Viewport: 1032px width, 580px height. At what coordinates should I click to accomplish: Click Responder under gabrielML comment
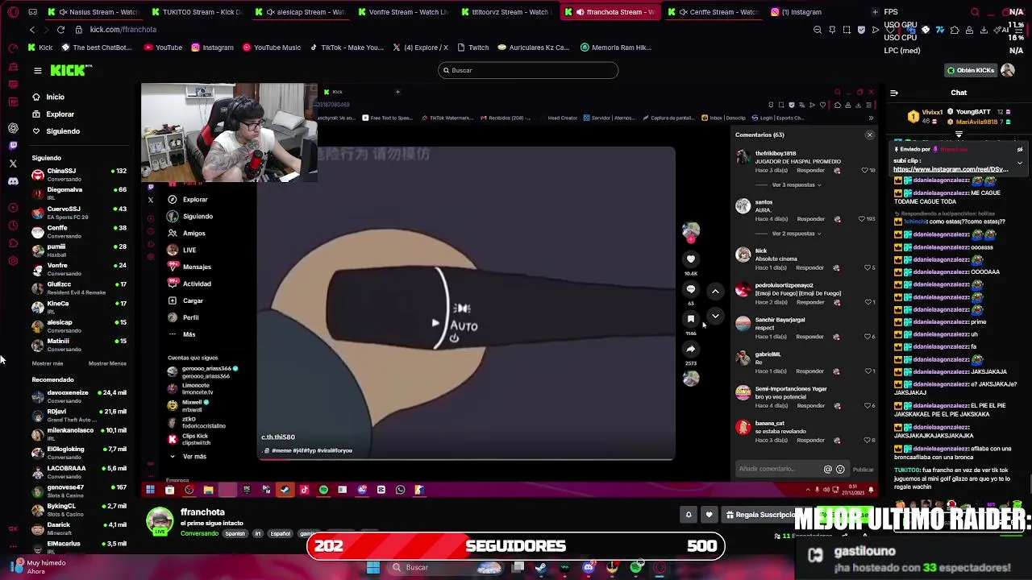pyautogui.click(x=810, y=371)
